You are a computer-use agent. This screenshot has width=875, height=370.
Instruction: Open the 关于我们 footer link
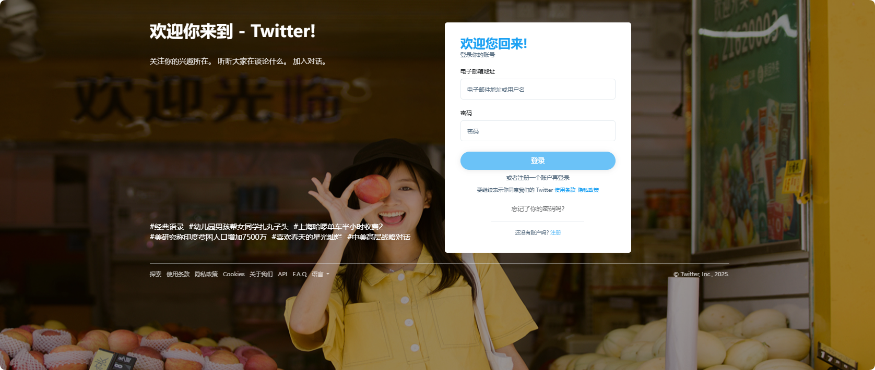261,274
